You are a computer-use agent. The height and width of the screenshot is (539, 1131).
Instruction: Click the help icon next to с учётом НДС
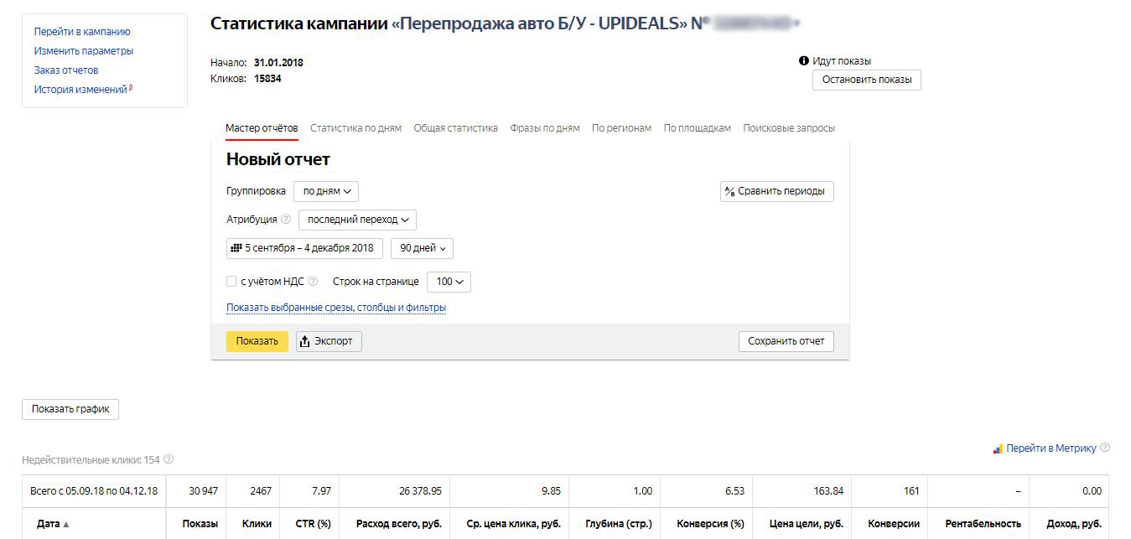coord(313,282)
